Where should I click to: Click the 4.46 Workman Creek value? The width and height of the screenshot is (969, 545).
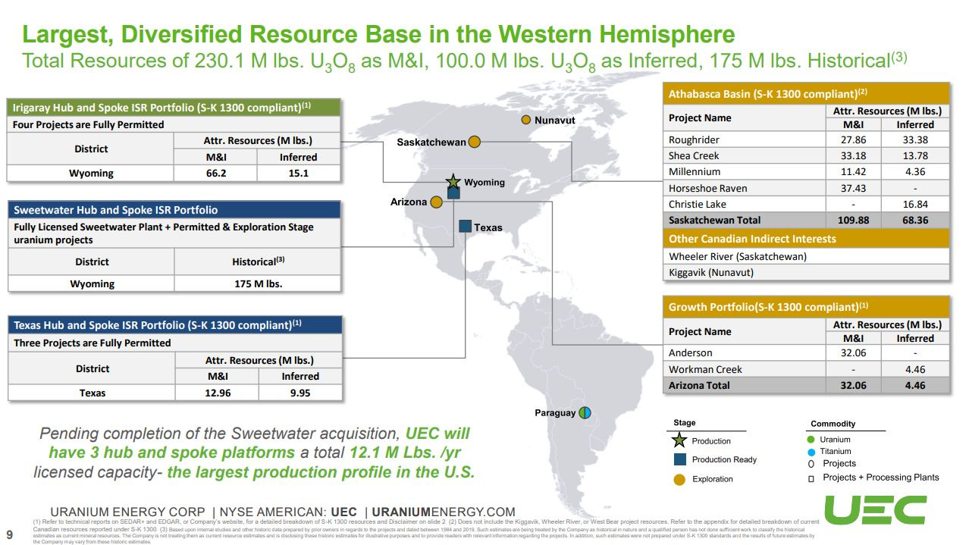coord(915,369)
